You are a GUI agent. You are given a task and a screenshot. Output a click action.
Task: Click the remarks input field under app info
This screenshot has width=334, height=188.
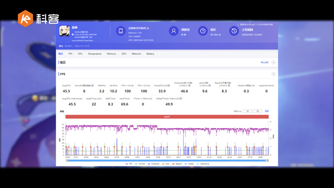tap(77, 46)
